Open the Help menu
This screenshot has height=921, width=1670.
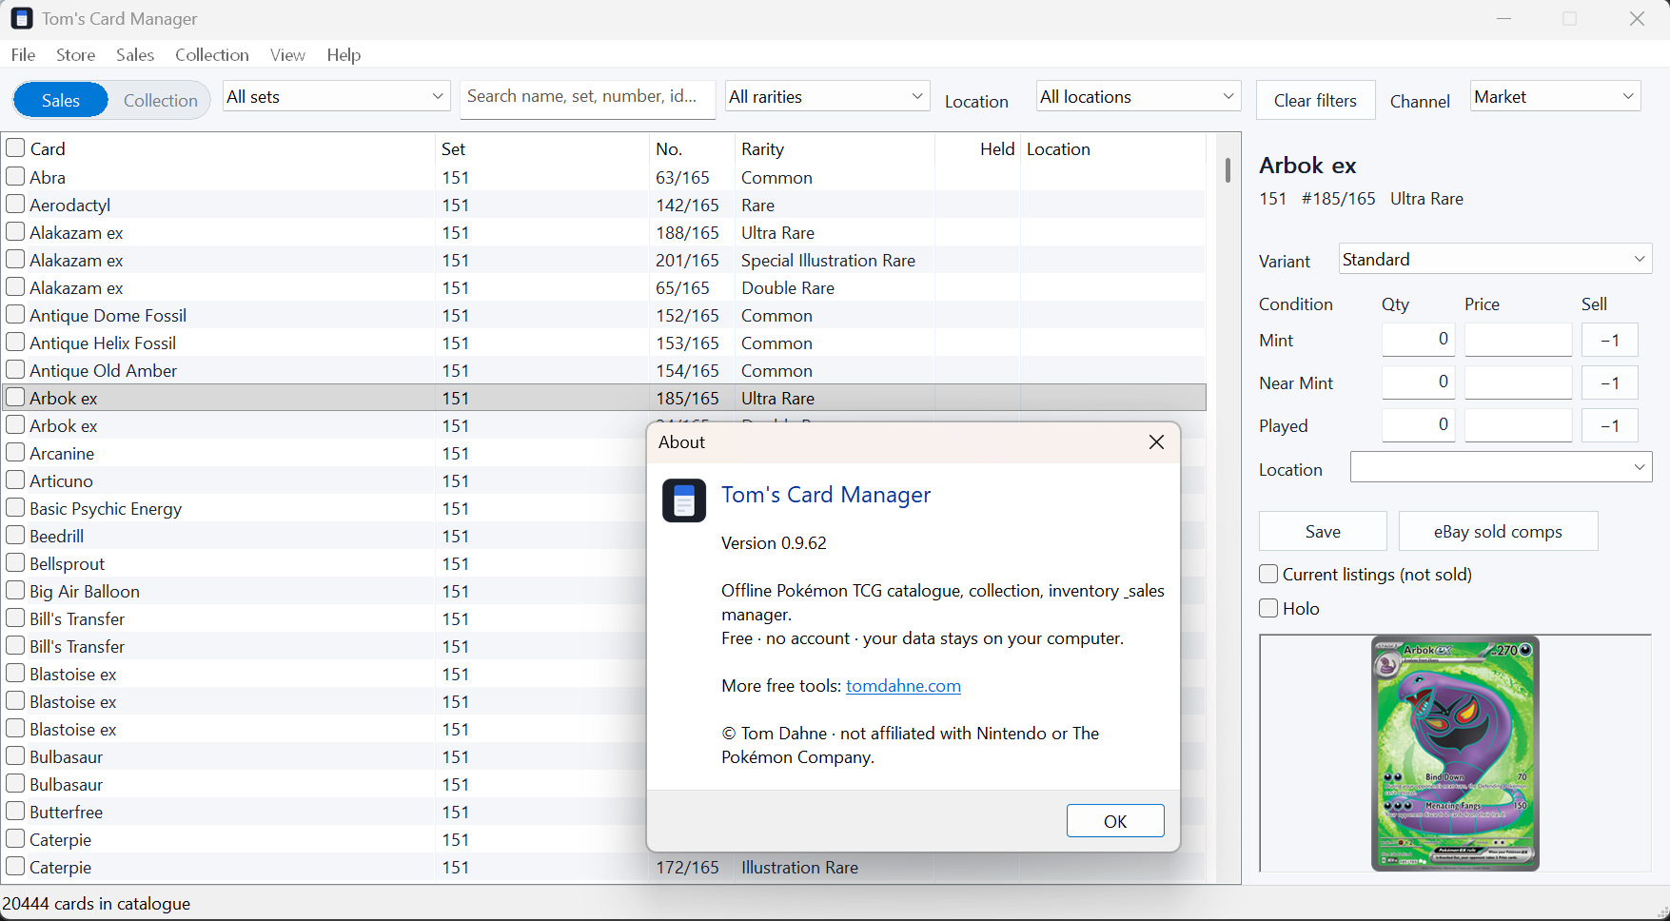(x=344, y=55)
